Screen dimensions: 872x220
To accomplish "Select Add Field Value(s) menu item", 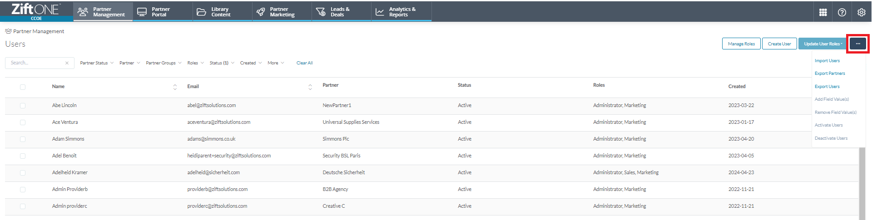I will [x=832, y=99].
